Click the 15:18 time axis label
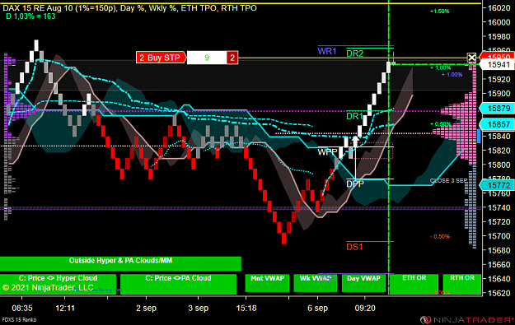 coord(246,309)
